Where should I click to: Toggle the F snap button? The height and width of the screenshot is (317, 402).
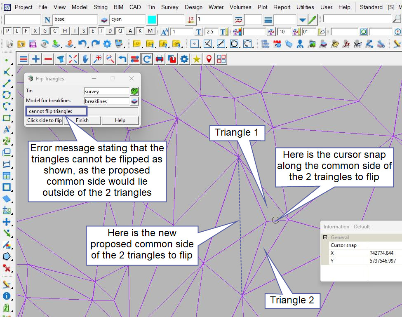click(x=26, y=31)
